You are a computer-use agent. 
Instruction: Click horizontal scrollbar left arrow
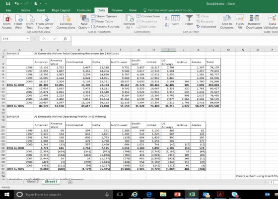coord(271,182)
